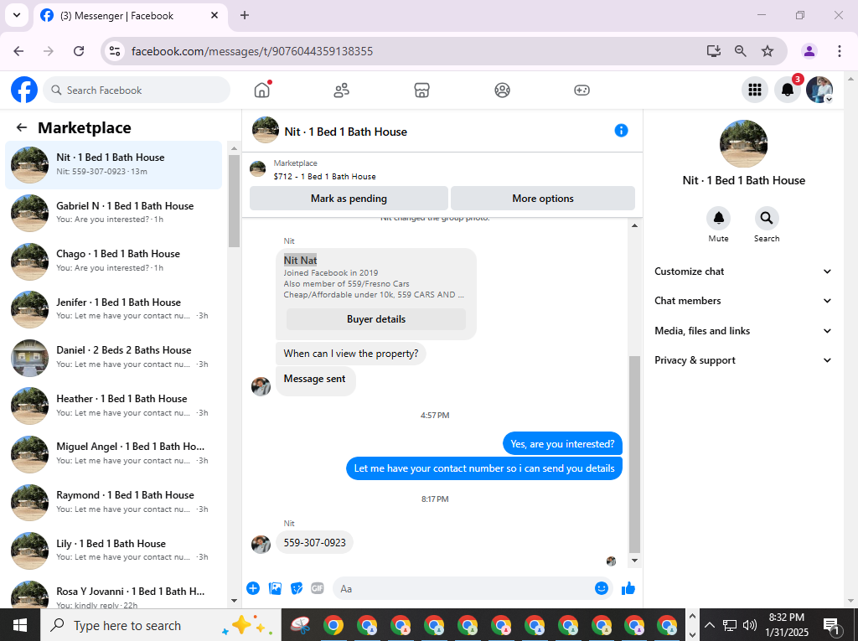Open Jenifer conversation
The height and width of the screenshot is (641, 858).
(x=114, y=309)
